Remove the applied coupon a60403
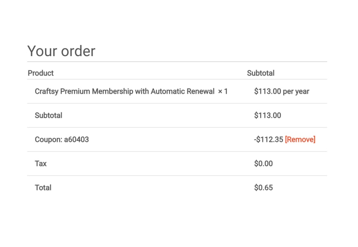The width and height of the screenshot is (358, 247). 300,140
